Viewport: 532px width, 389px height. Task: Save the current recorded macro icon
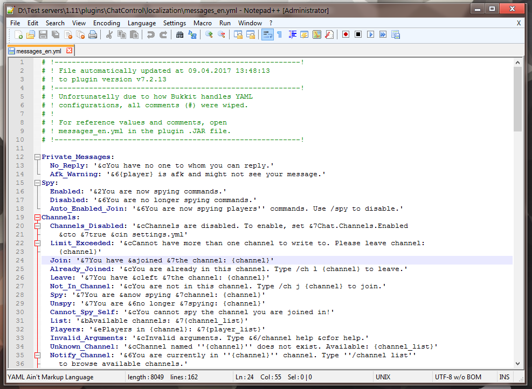(396, 34)
